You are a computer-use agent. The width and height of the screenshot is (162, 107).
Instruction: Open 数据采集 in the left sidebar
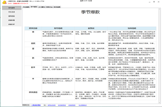tap(12, 20)
